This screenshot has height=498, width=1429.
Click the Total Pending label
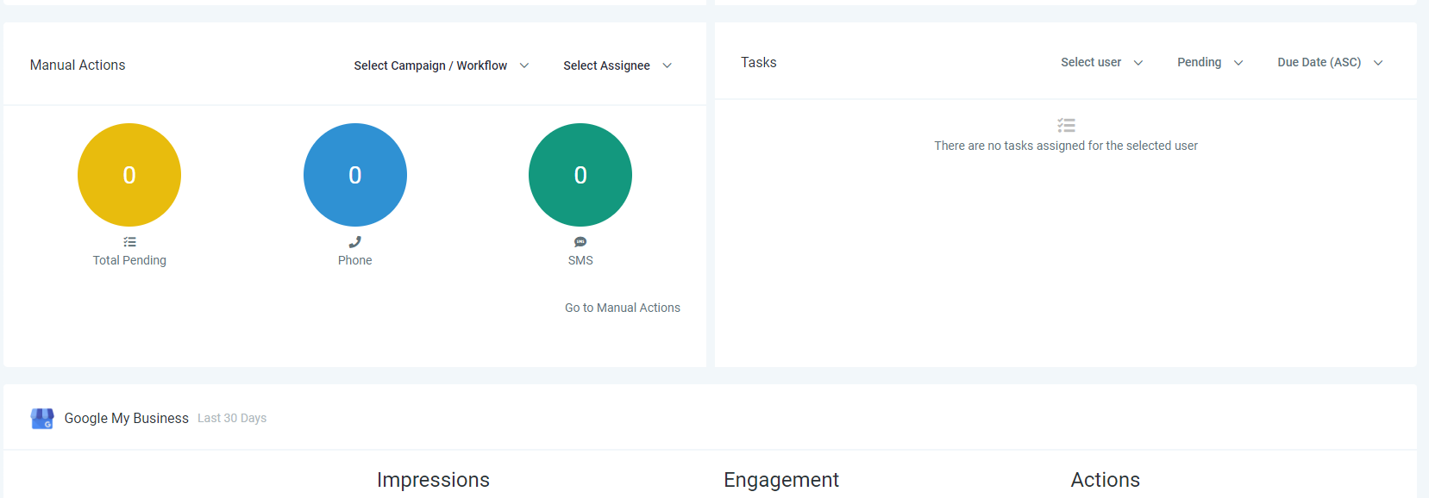click(129, 260)
